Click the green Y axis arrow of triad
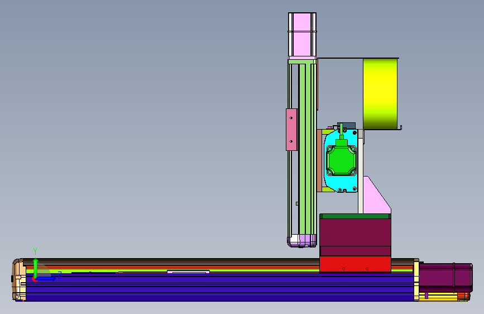 [36, 267]
